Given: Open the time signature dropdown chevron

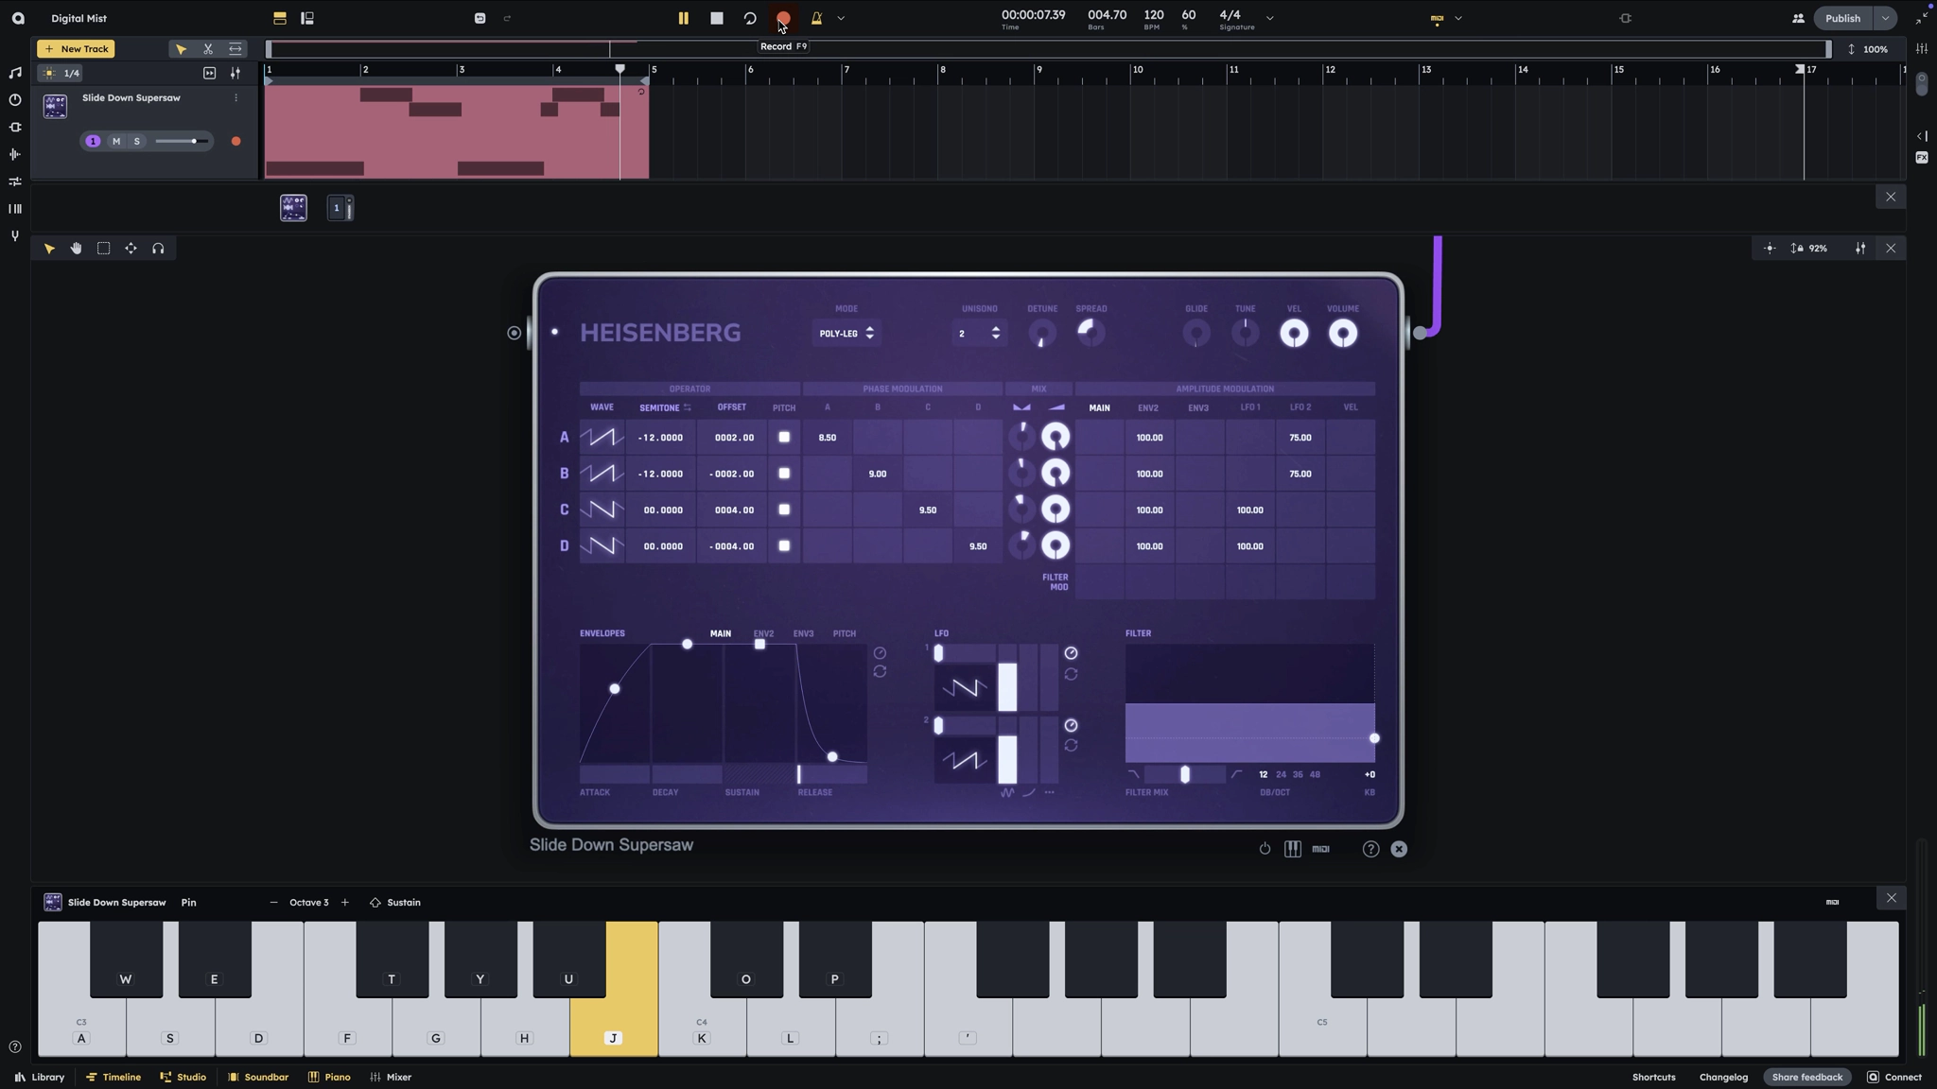Looking at the screenshot, I should [1269, 18].
